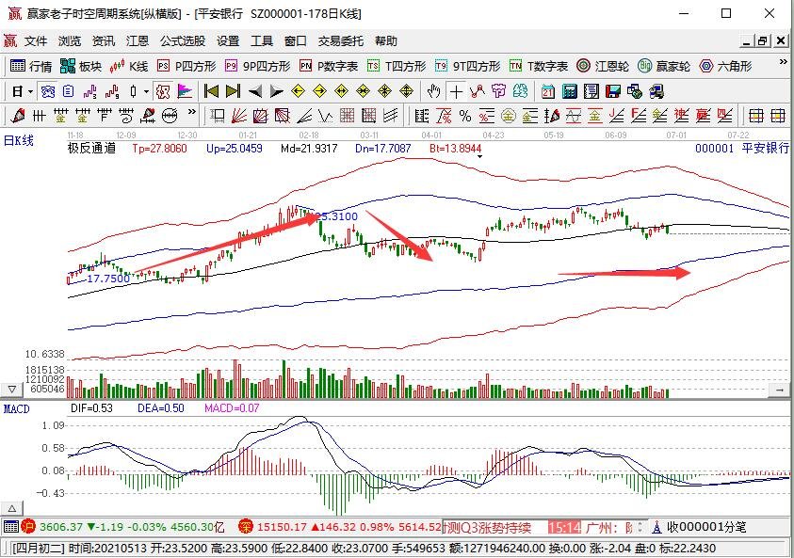
Task: Click the 深 Shenzhen index badge
Action: 246,527
